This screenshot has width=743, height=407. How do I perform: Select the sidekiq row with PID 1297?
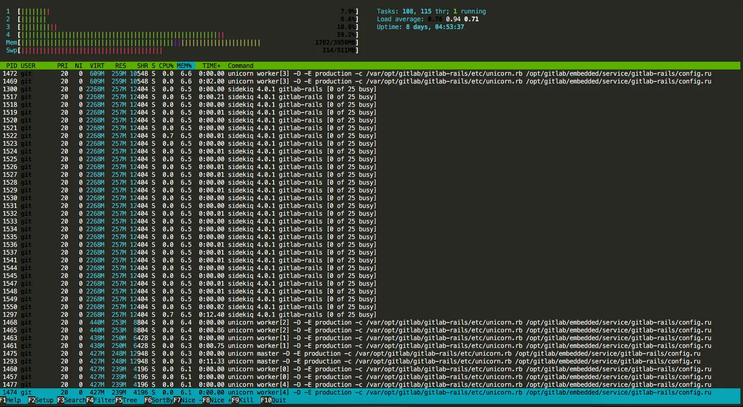coord(371,315)
